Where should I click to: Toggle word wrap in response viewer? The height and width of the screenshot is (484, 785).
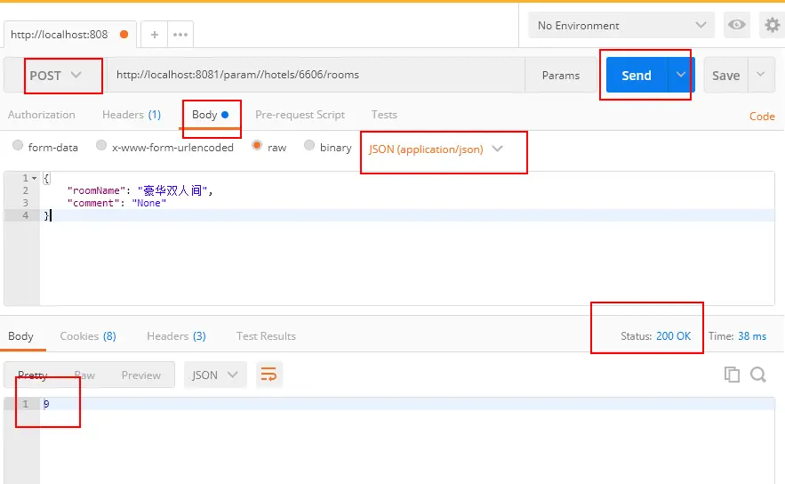pos(268,375)
